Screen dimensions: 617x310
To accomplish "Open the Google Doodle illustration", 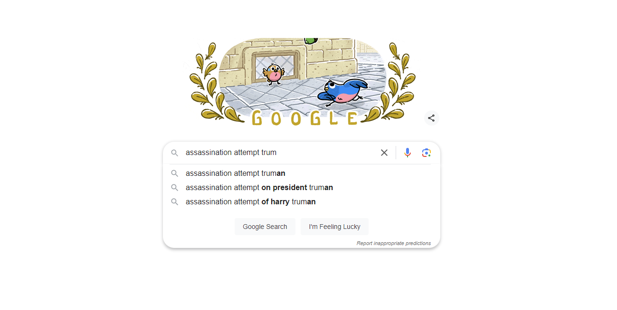I will click(302, 82).
